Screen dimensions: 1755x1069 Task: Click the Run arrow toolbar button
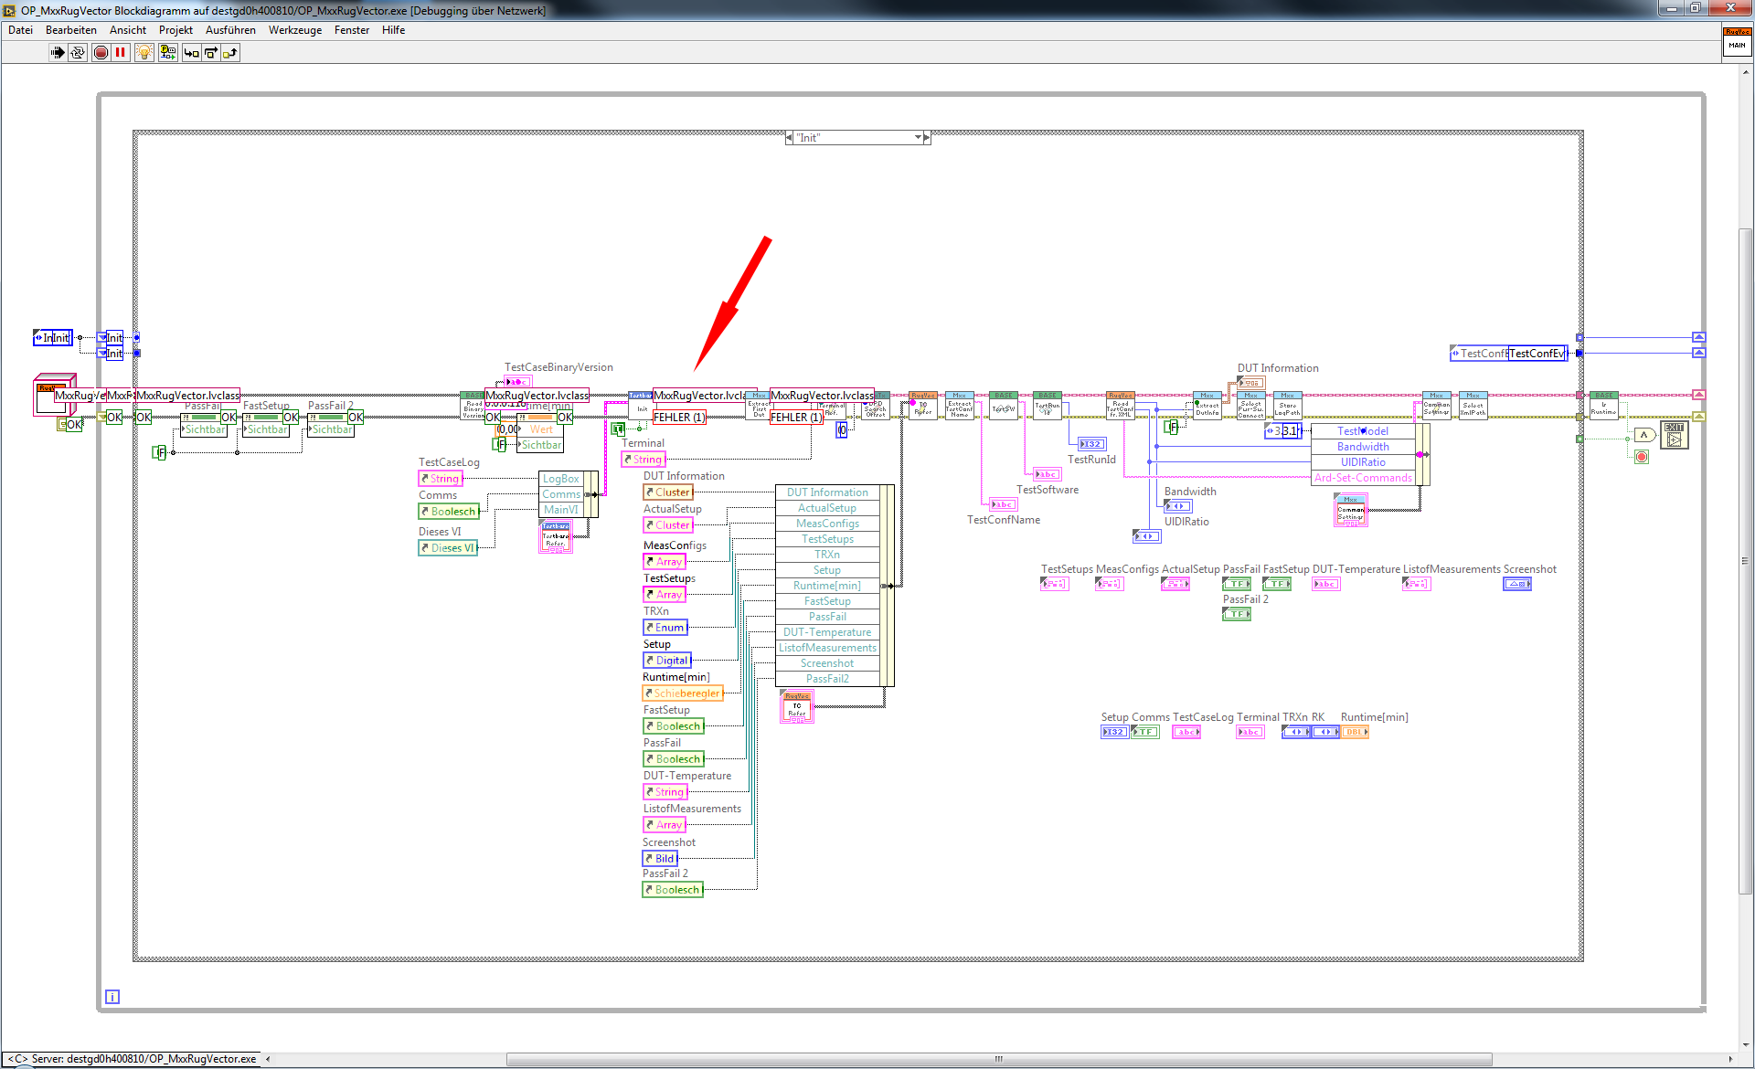58,53
